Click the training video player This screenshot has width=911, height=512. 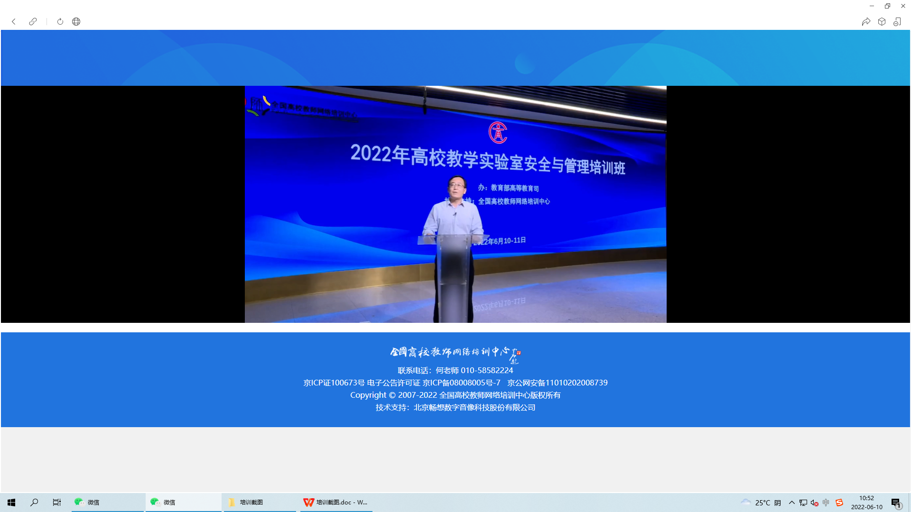click(x=455, y=204)
